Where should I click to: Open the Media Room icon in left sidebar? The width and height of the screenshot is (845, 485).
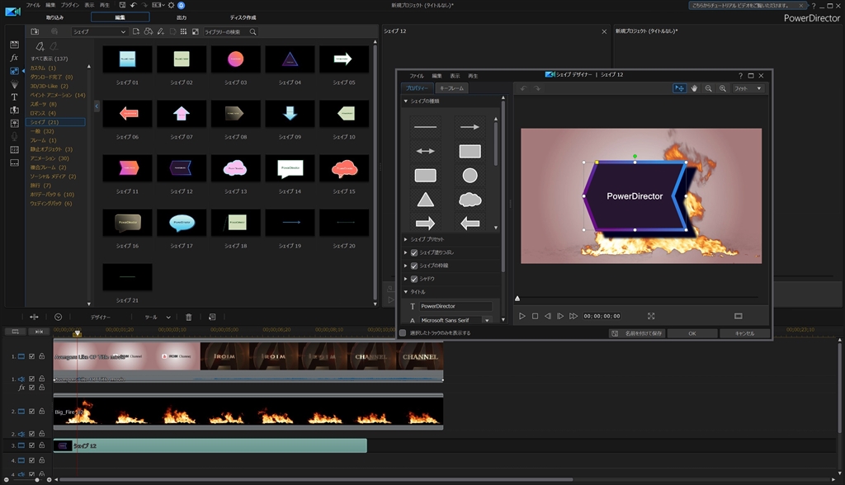coord(15,45)
